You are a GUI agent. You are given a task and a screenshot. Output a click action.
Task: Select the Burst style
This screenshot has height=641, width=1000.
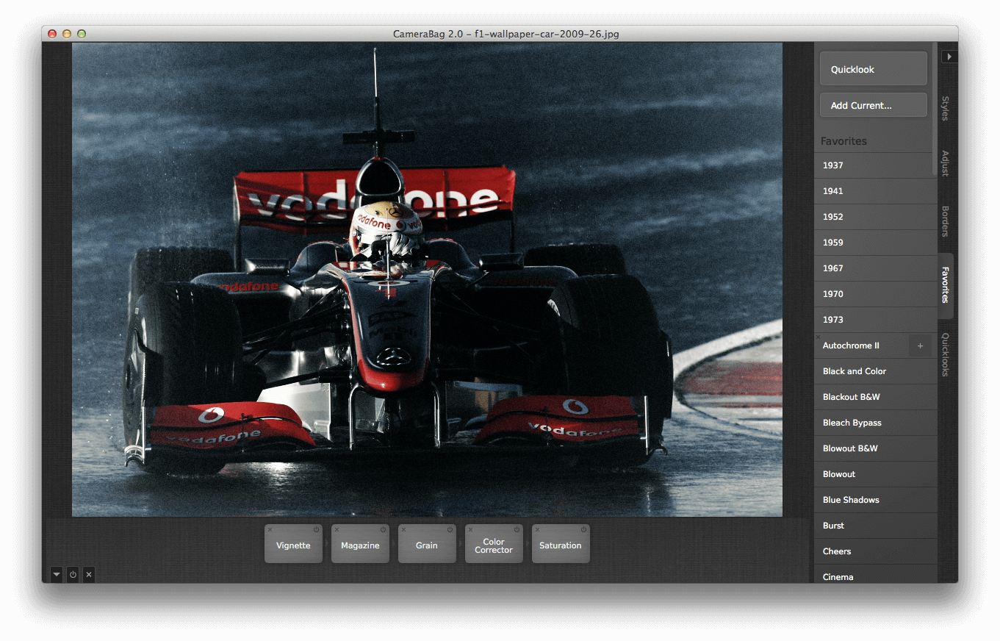[x=875, y=526]
